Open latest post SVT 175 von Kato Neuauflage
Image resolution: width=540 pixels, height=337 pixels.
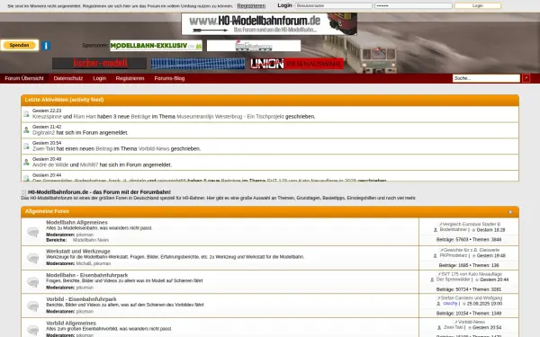click(471, 274)
